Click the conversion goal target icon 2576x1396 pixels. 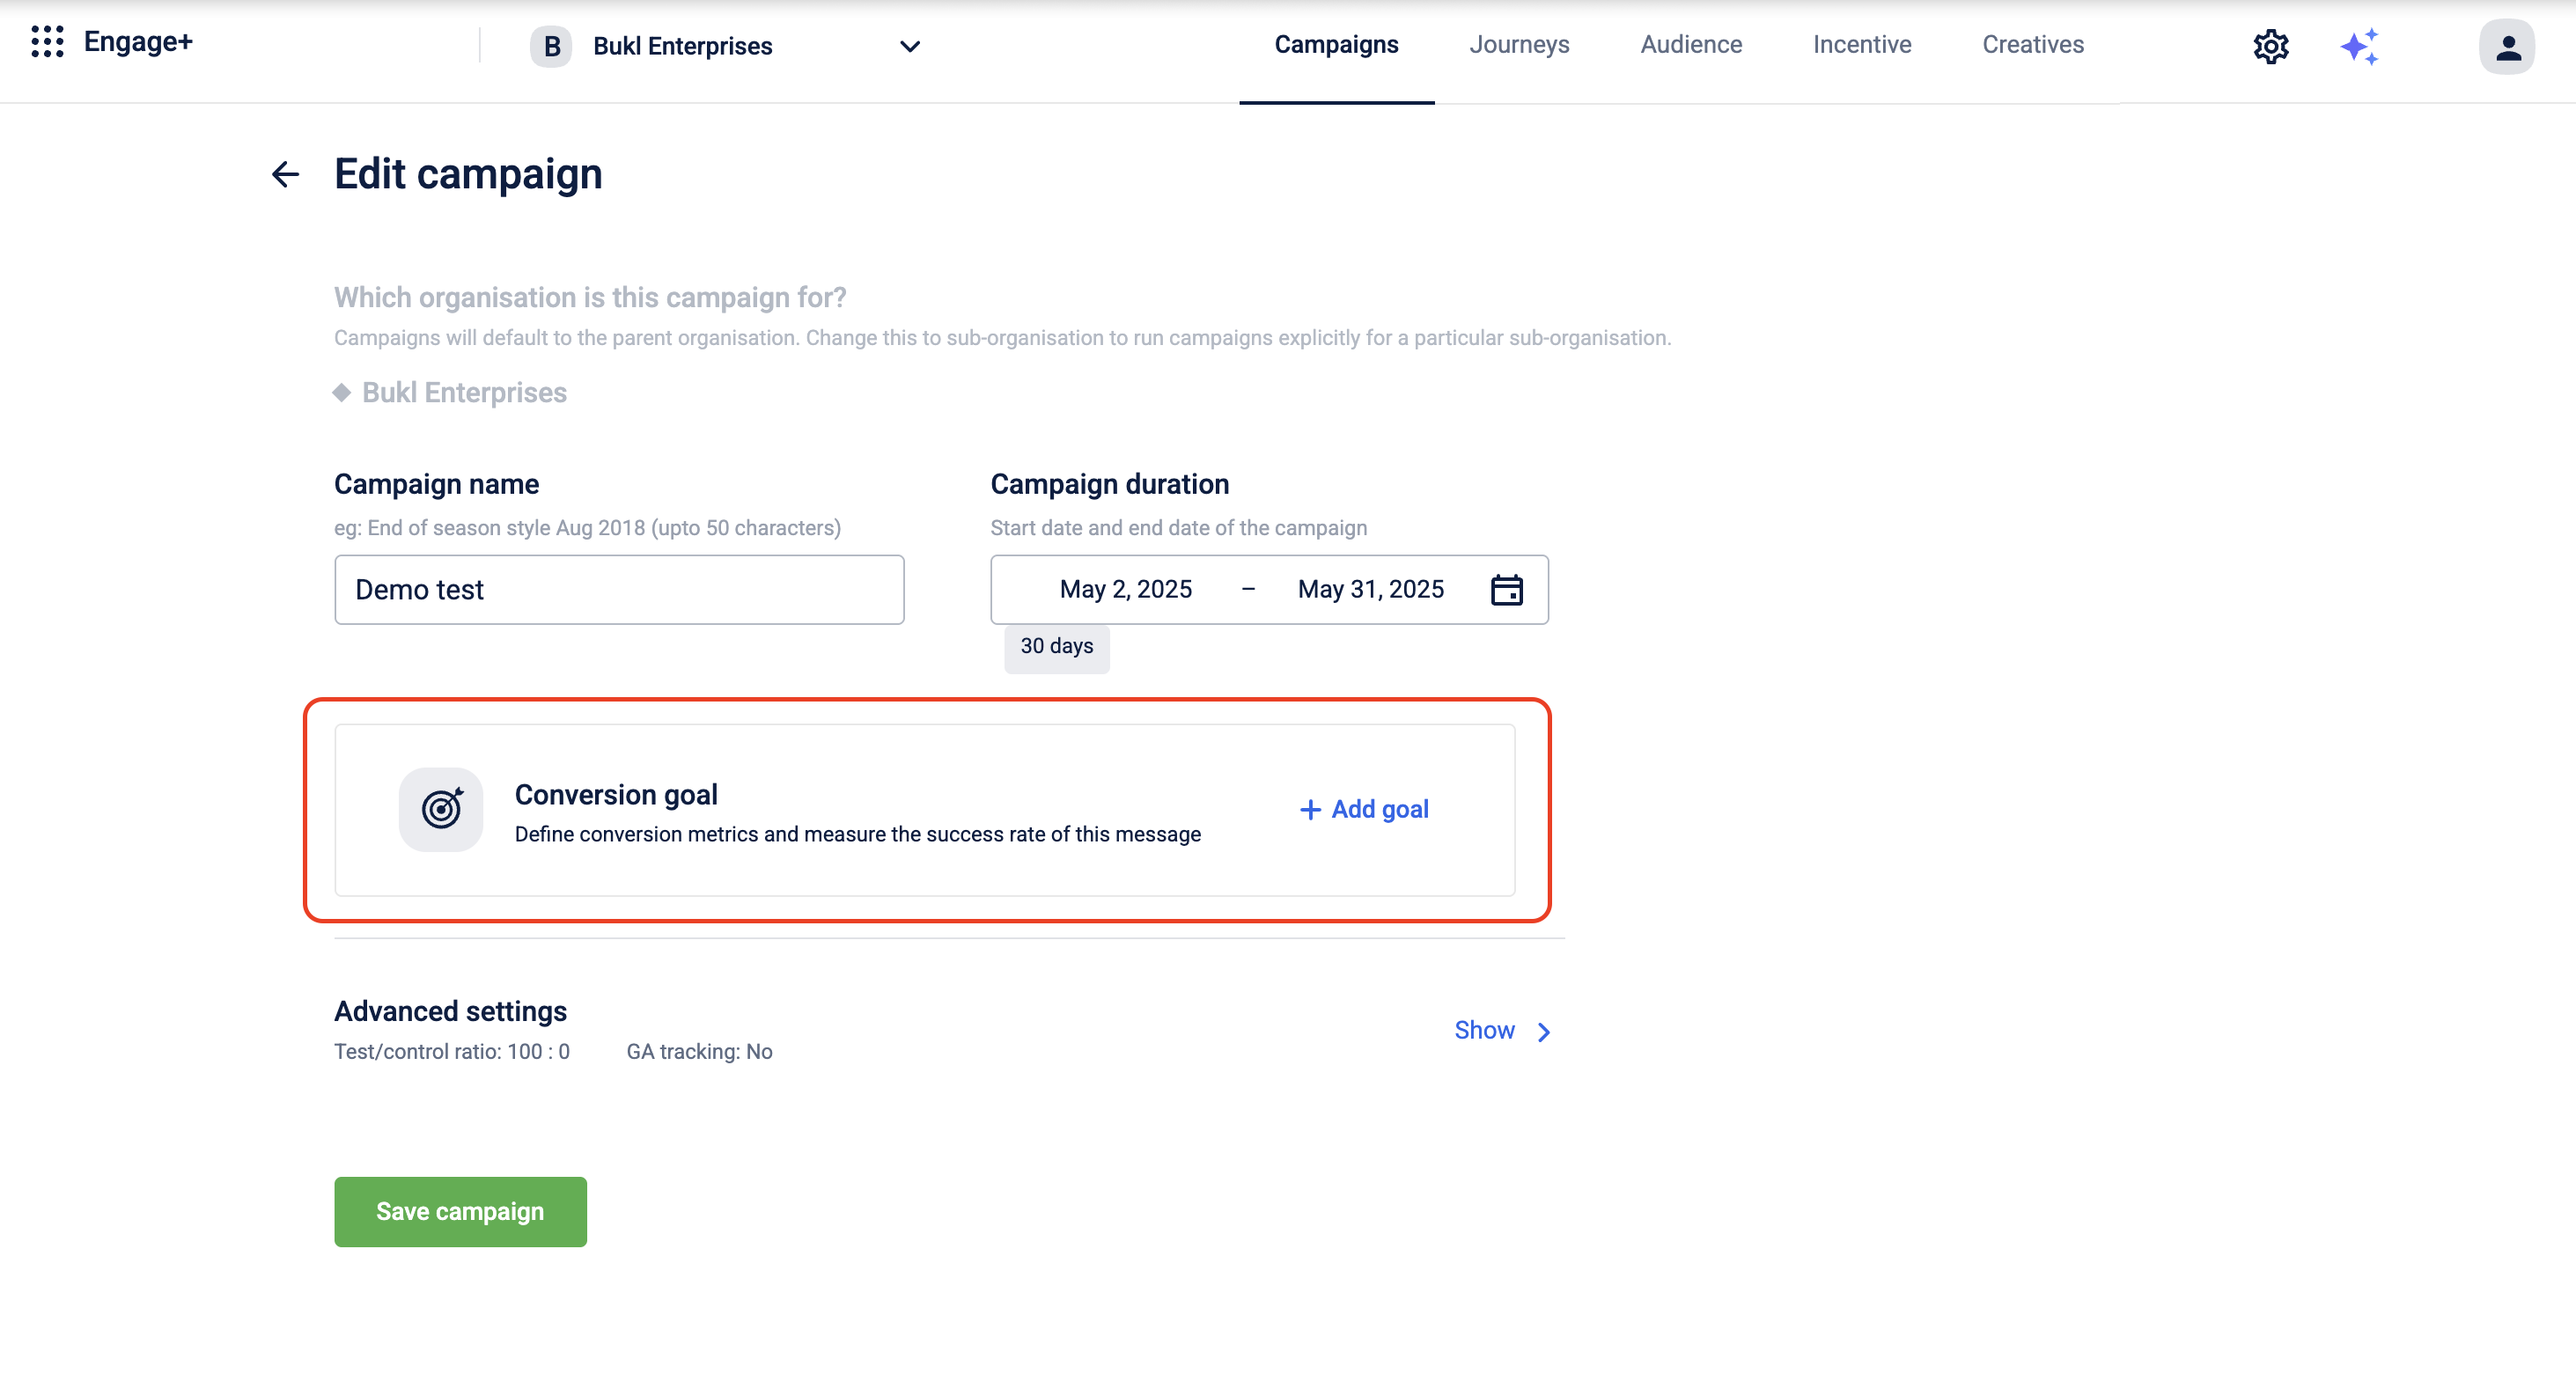click(x=441, y=809)
